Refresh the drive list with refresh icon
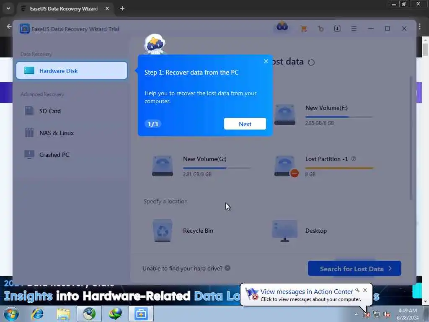The height and width of the screenshot is (322, 429). 311,62
